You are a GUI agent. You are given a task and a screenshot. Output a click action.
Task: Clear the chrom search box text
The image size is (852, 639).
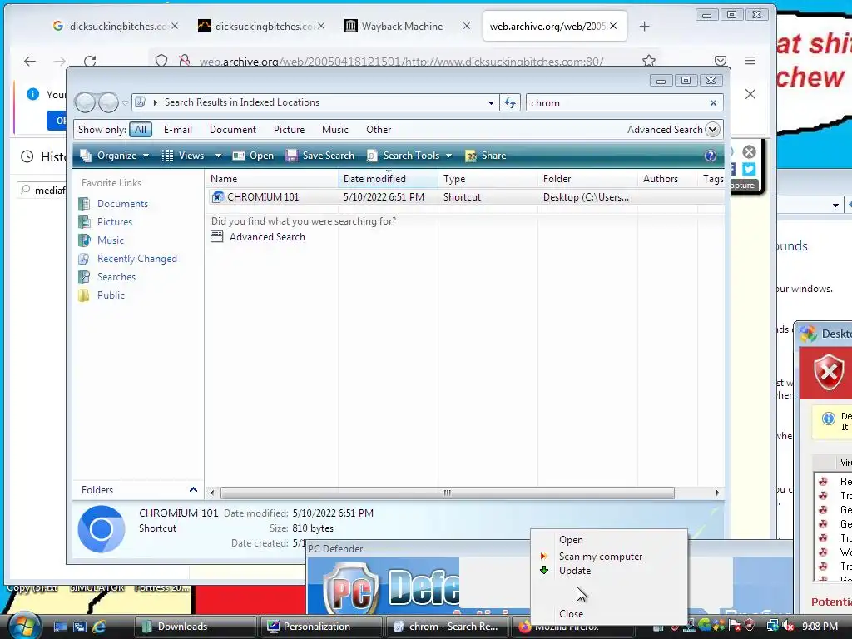(713, 102)
